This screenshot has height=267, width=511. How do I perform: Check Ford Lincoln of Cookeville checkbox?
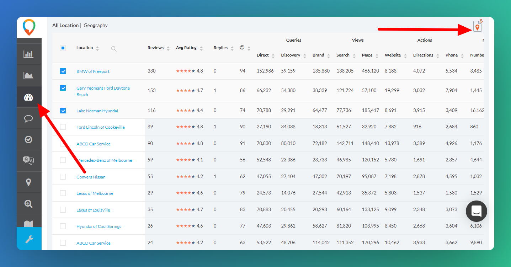pyautogui.click(x=63, y=127)
